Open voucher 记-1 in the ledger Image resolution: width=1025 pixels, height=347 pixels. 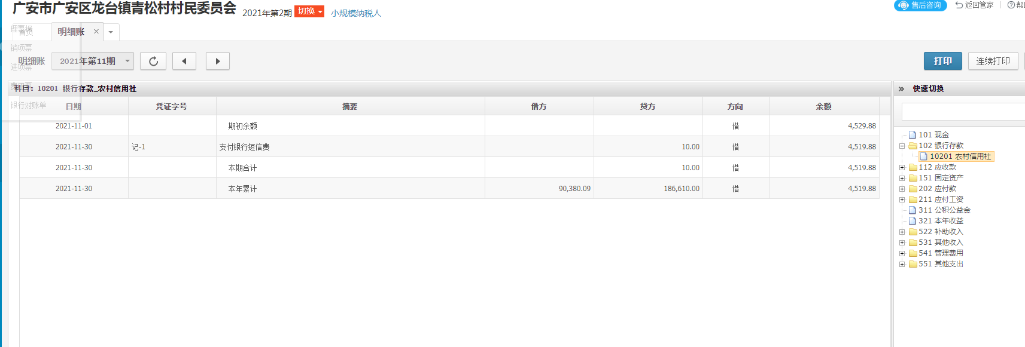[138, 147]
